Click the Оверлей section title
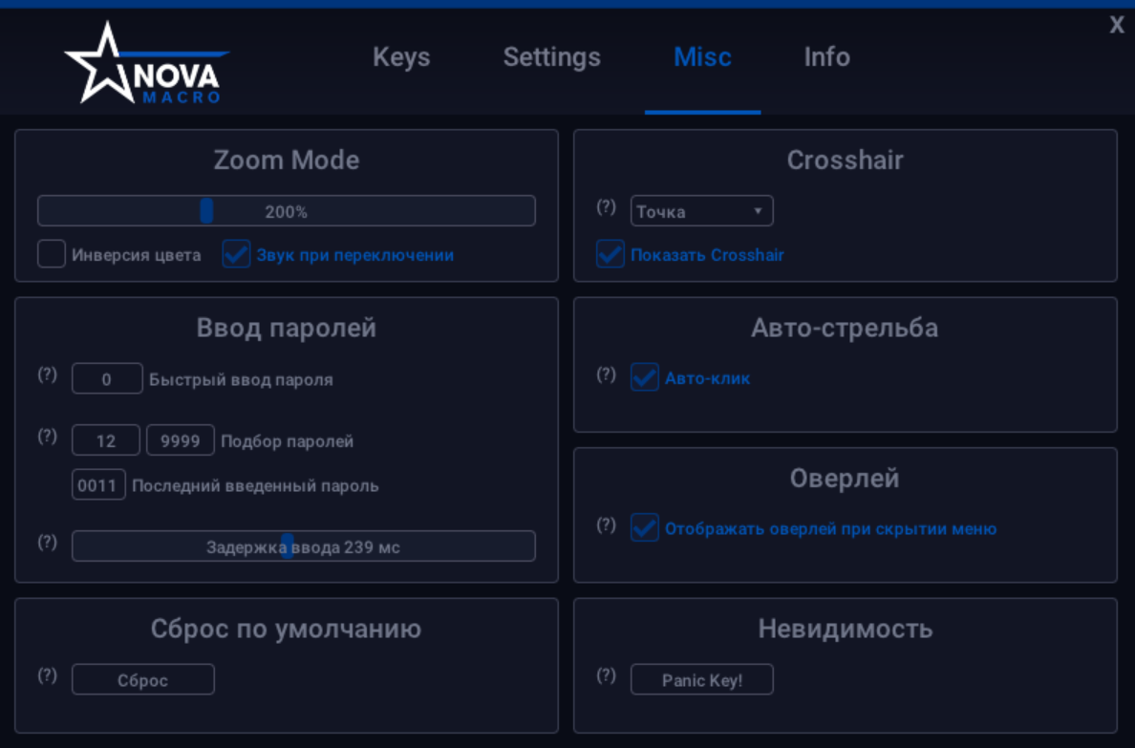The image size is (1135, 748). tap(845, 479)
